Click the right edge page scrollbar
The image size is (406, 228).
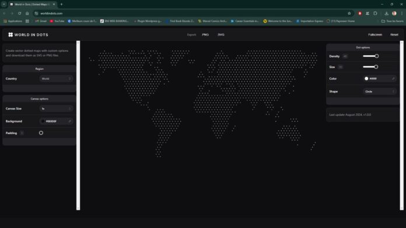401,125
